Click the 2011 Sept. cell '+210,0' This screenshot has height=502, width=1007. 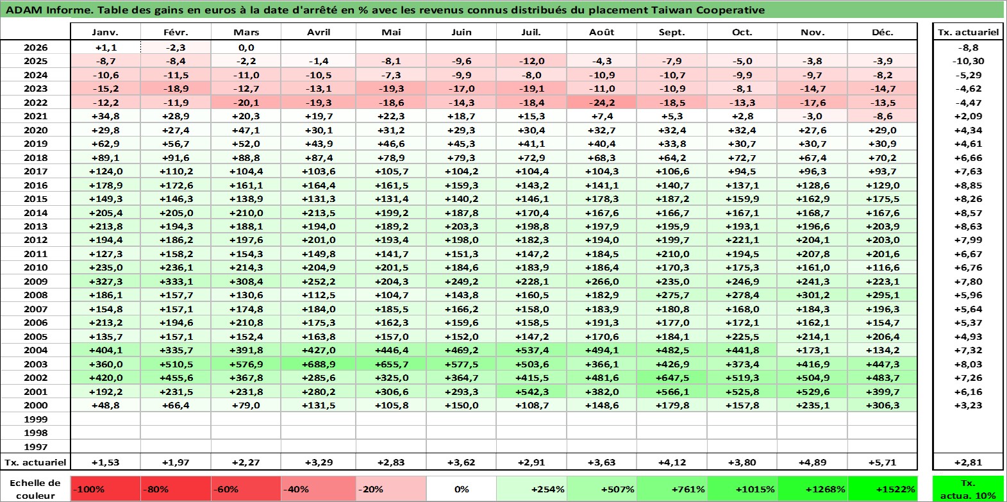[x=672, y=254]
